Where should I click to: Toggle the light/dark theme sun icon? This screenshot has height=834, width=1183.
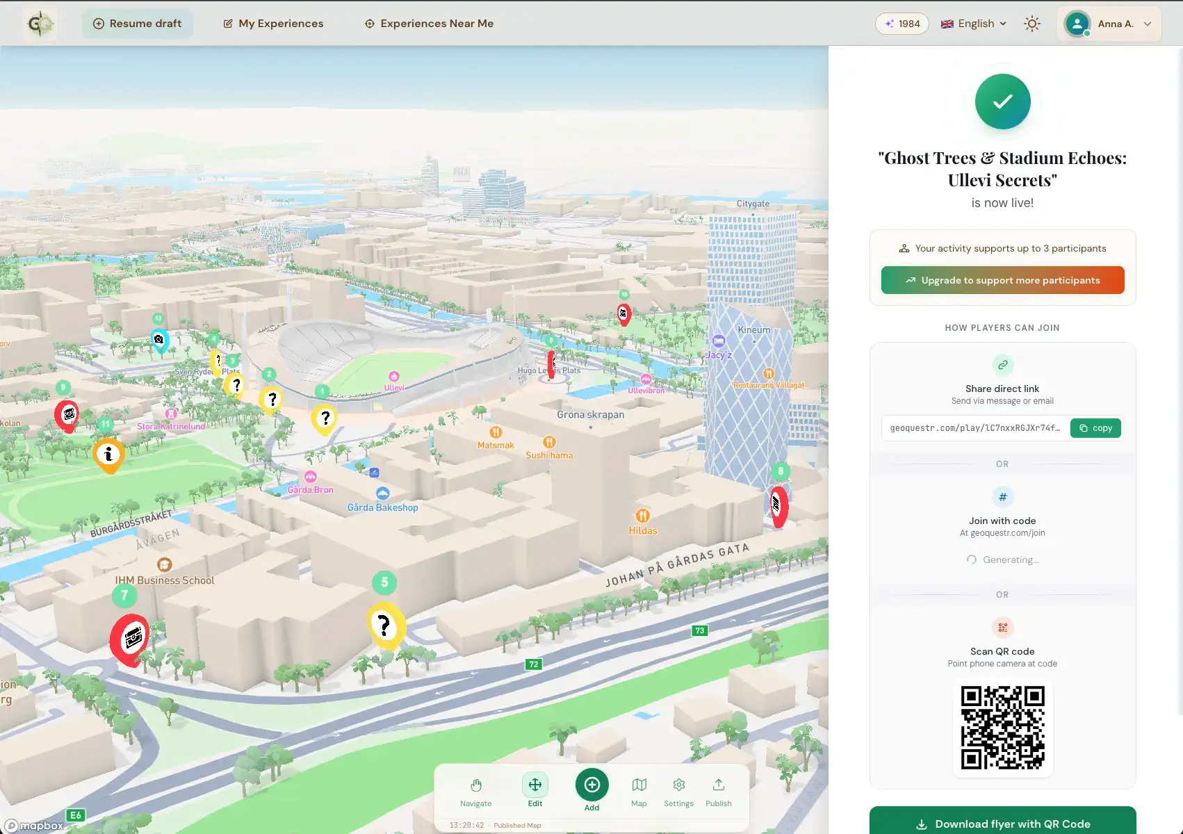pos(1032,24)
